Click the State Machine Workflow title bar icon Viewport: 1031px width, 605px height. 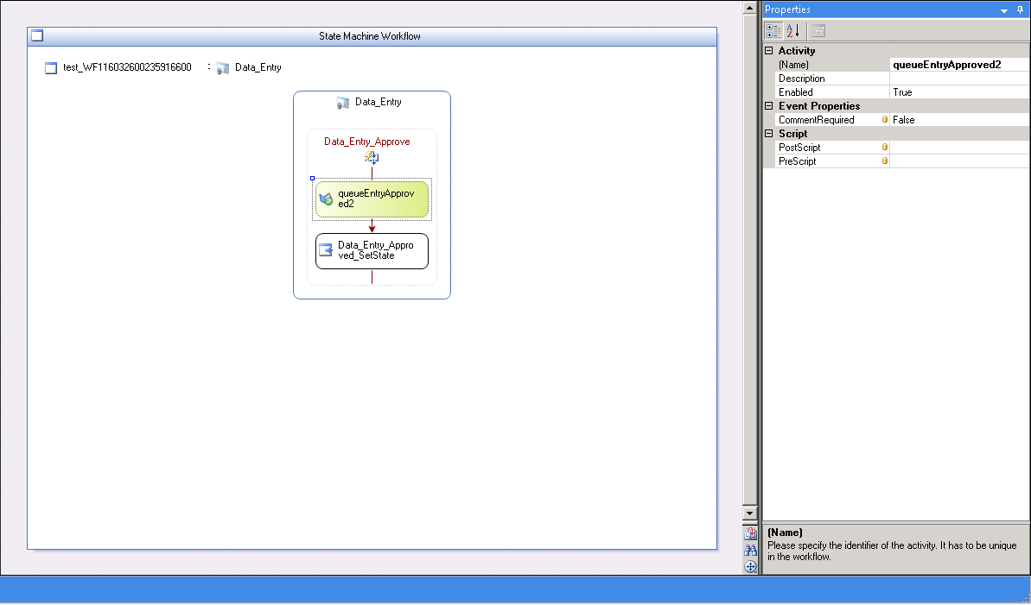coord(37,36)
